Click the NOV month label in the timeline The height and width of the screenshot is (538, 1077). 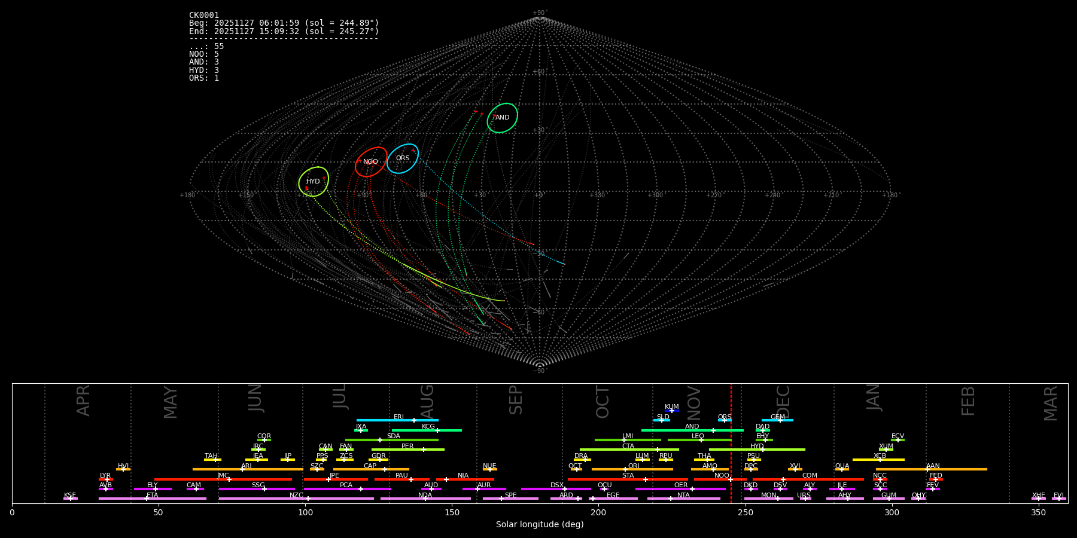tap(694, 403)
